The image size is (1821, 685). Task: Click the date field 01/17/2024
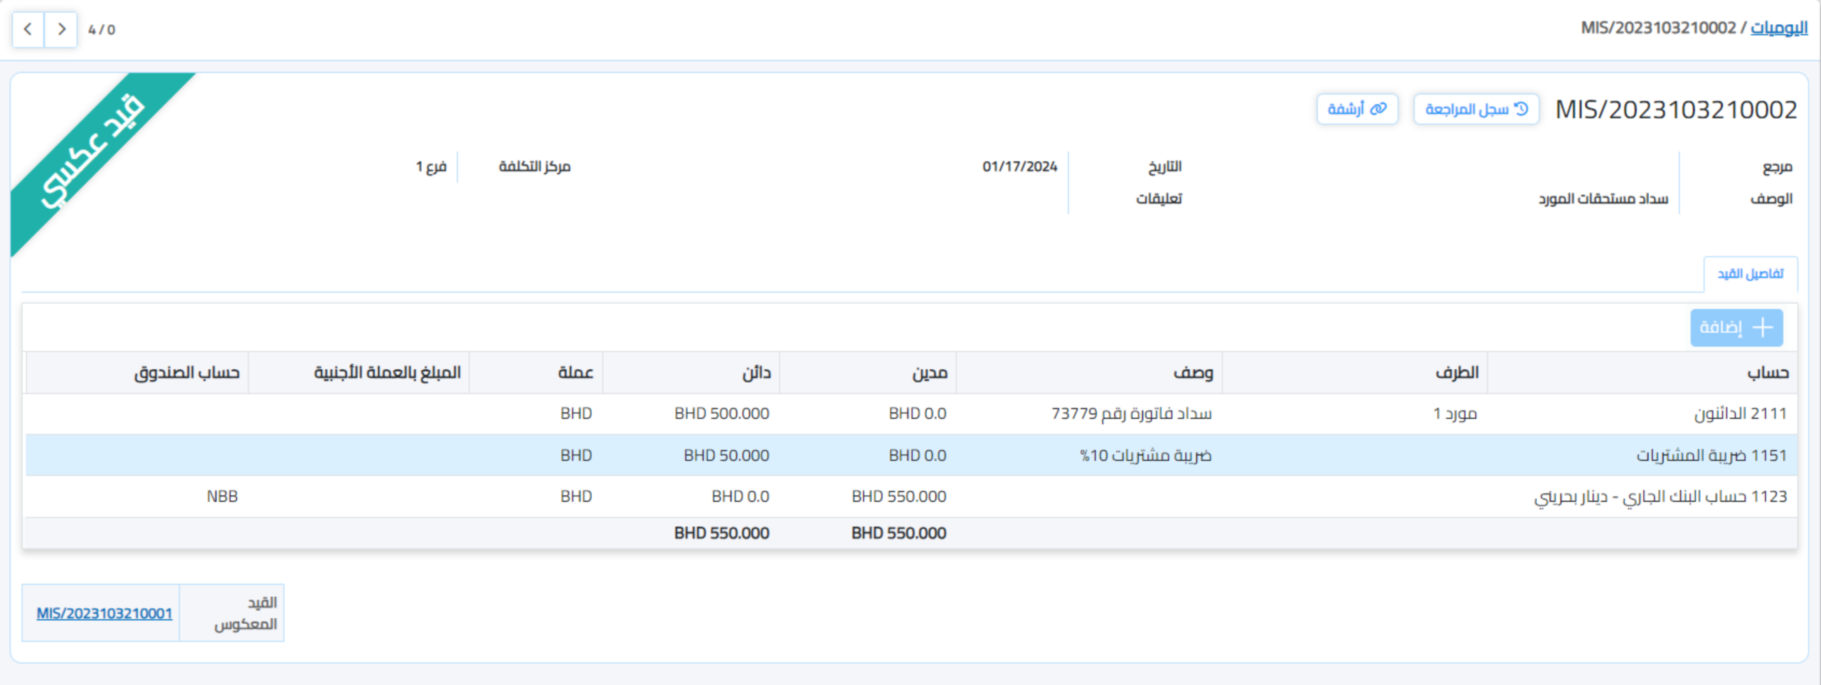coord(1019,166)
